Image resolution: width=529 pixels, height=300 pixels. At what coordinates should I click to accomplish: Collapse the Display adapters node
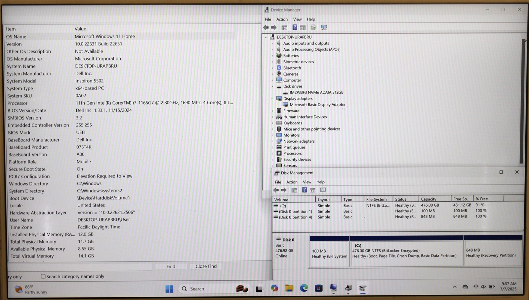(x=272, y=99)
